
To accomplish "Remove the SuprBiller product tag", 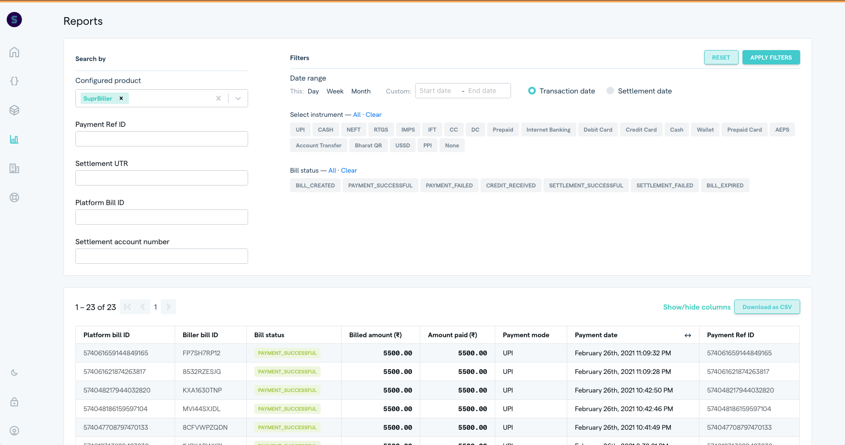I will coord(121,98).
